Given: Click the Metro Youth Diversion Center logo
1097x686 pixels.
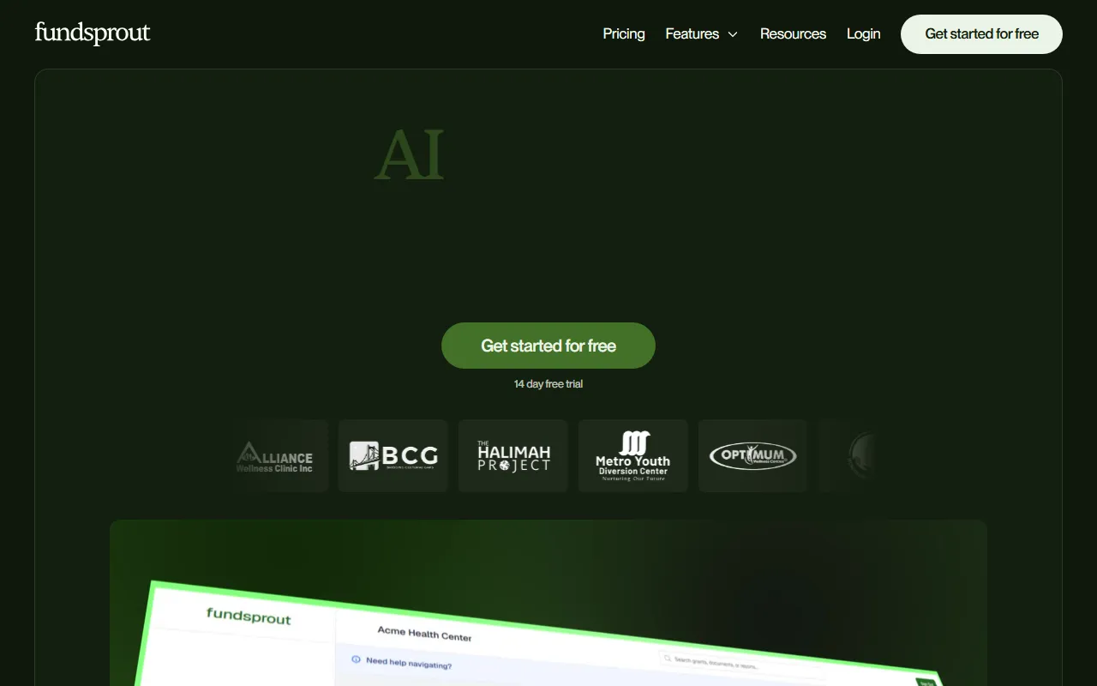Looking at the screenshot, I should click(633, 456).
